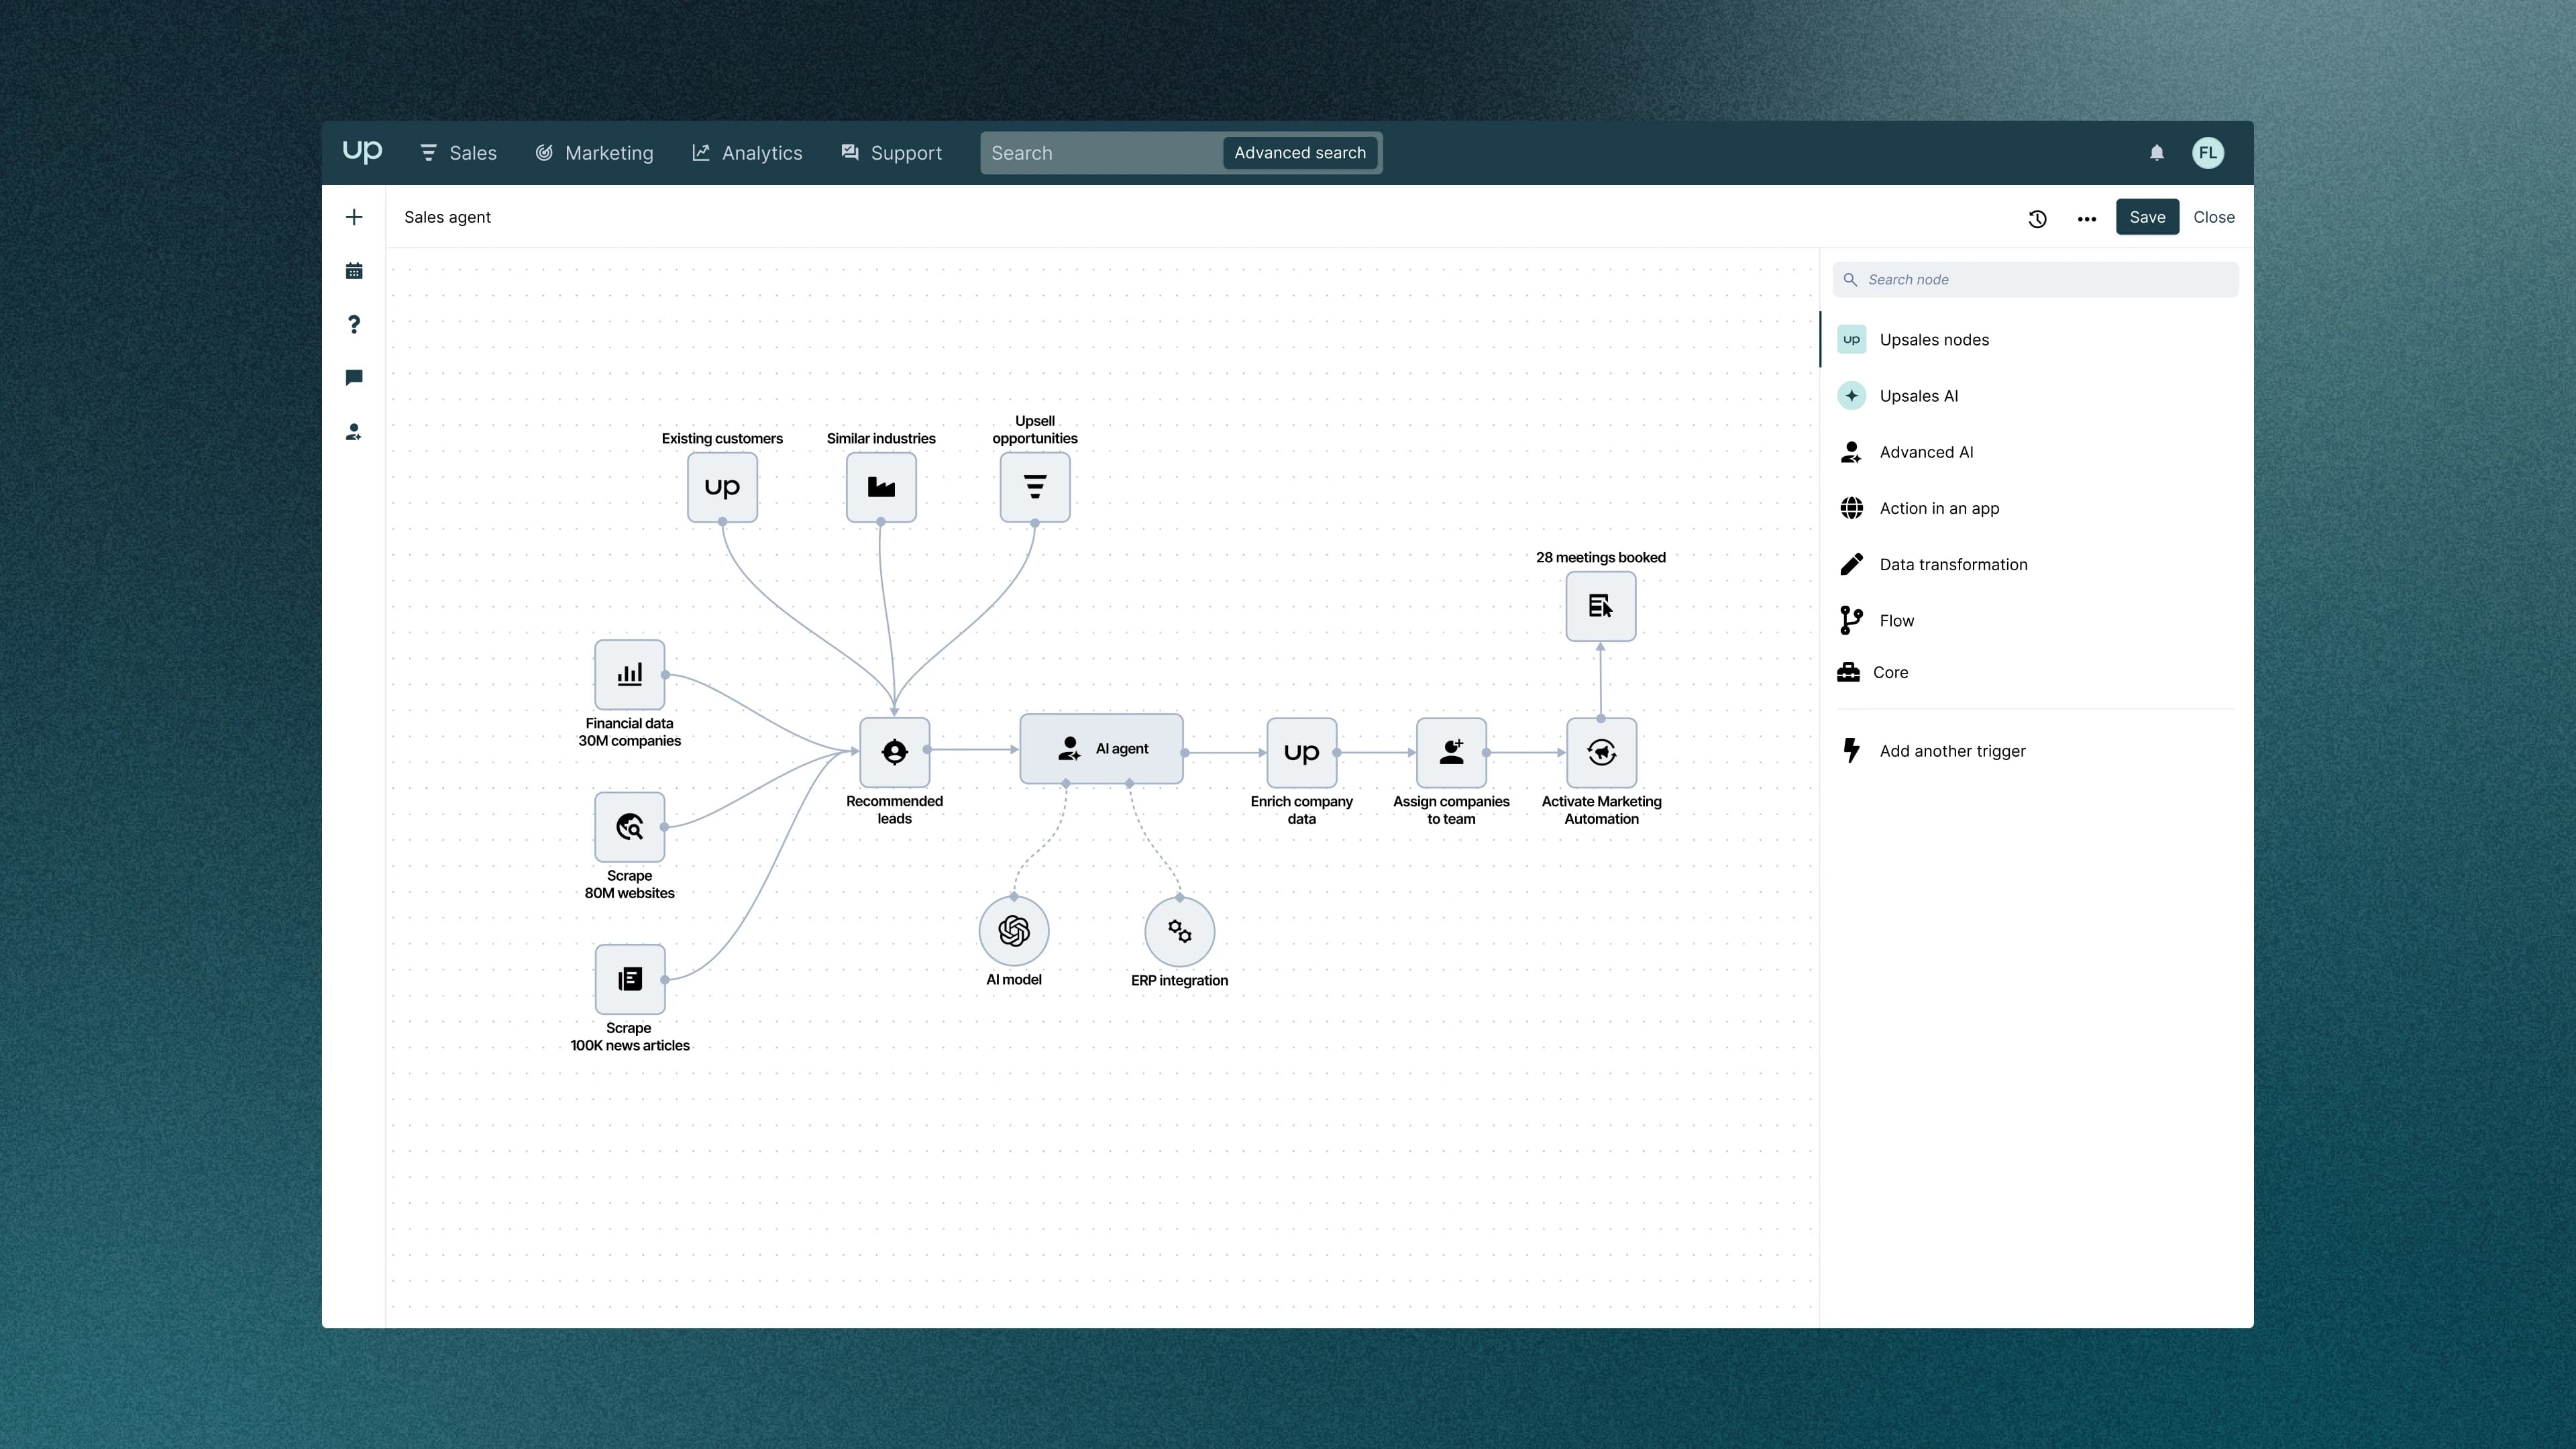Open help via the question mark sidebar icon
Viewport: 2576px width, 1449px height.
coord(354,324)
